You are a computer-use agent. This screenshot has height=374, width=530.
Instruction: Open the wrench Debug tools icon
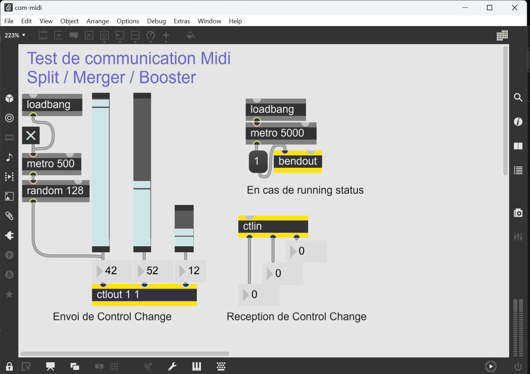click(x=172, y=367)
